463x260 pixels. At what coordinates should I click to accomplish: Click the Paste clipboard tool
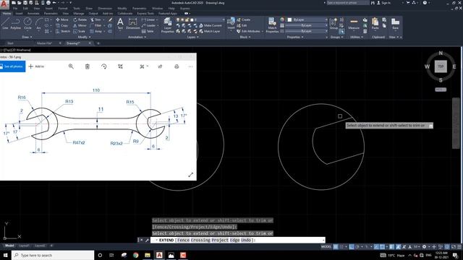375,24
